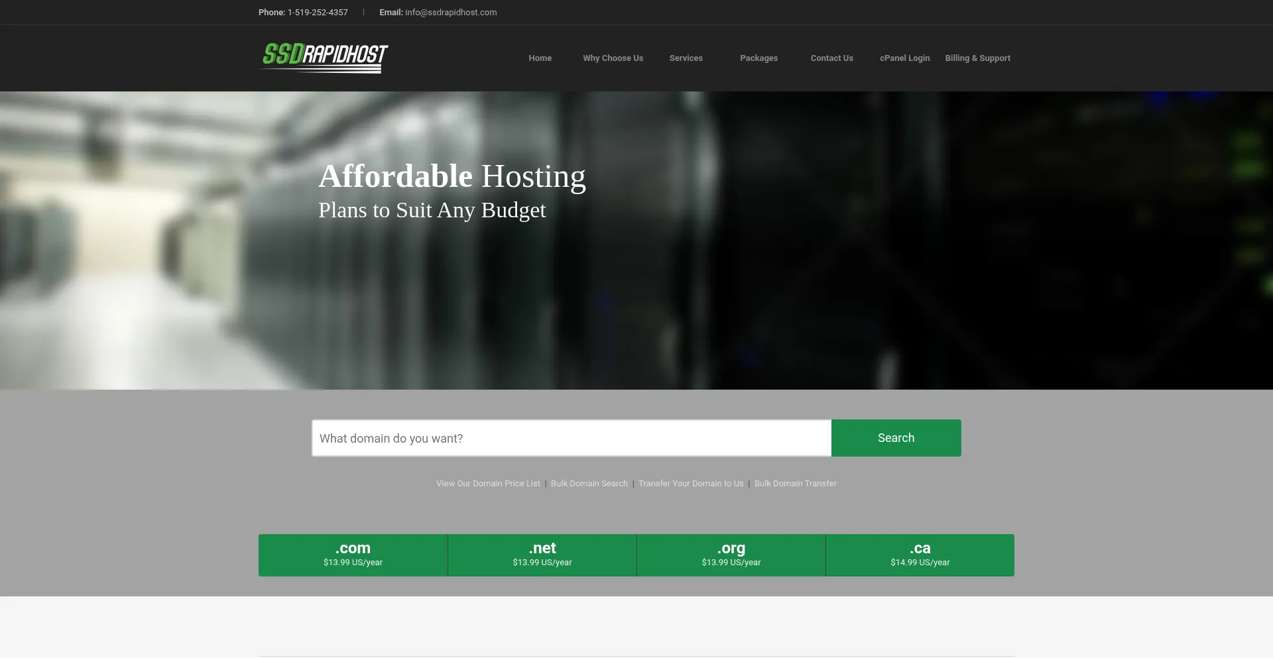Expand the Packages menu
1273x658 pixels.
pos(758,58)
